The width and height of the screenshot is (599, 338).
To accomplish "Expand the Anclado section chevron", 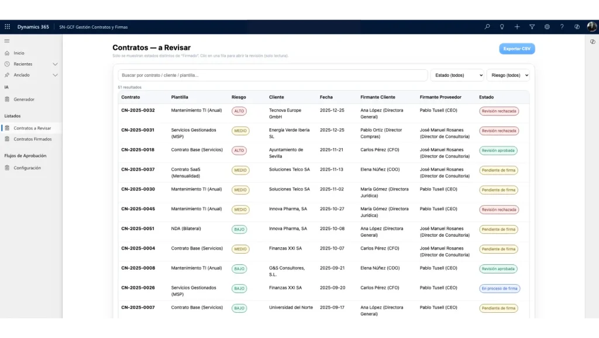I will point(55,75).
